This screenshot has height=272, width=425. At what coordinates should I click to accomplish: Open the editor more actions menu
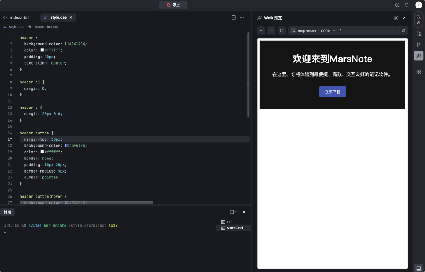point(242,17)
